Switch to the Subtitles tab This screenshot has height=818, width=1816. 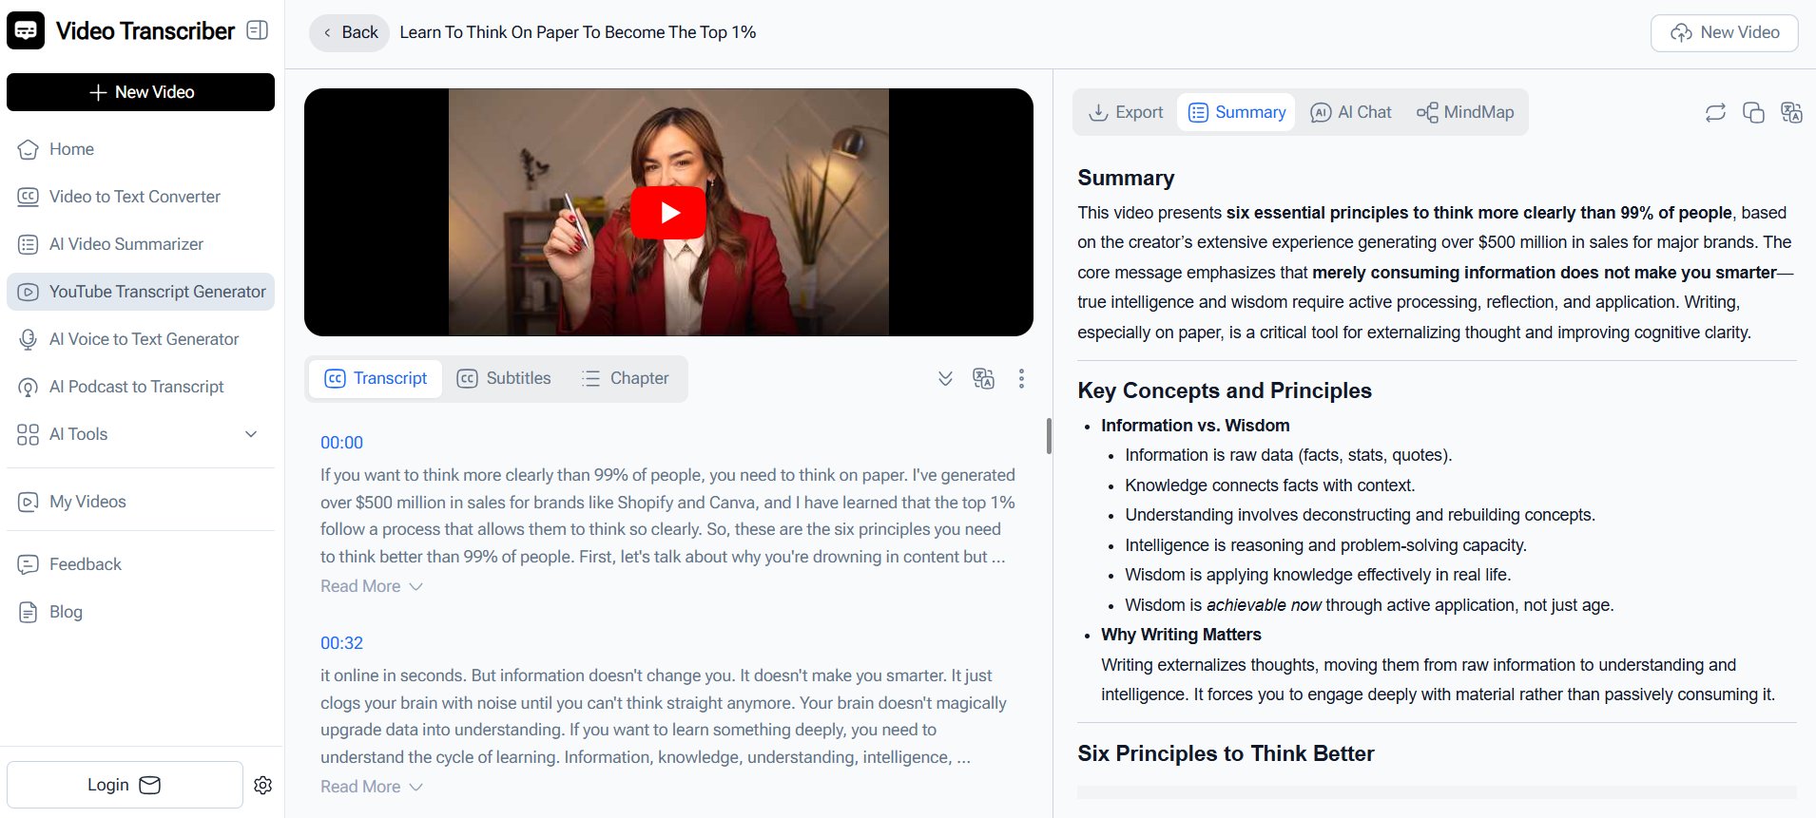pos(504,378)
